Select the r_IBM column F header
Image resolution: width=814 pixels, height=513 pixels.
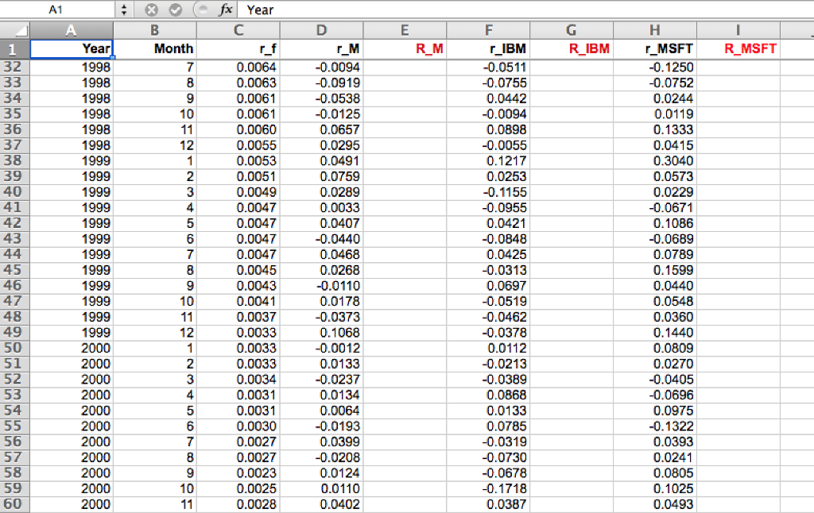click(488, 29)
